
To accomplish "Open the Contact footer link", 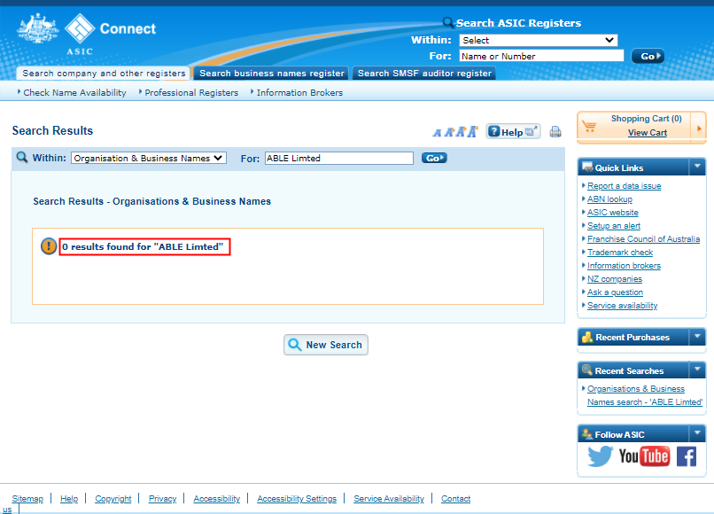I will 455,499.
